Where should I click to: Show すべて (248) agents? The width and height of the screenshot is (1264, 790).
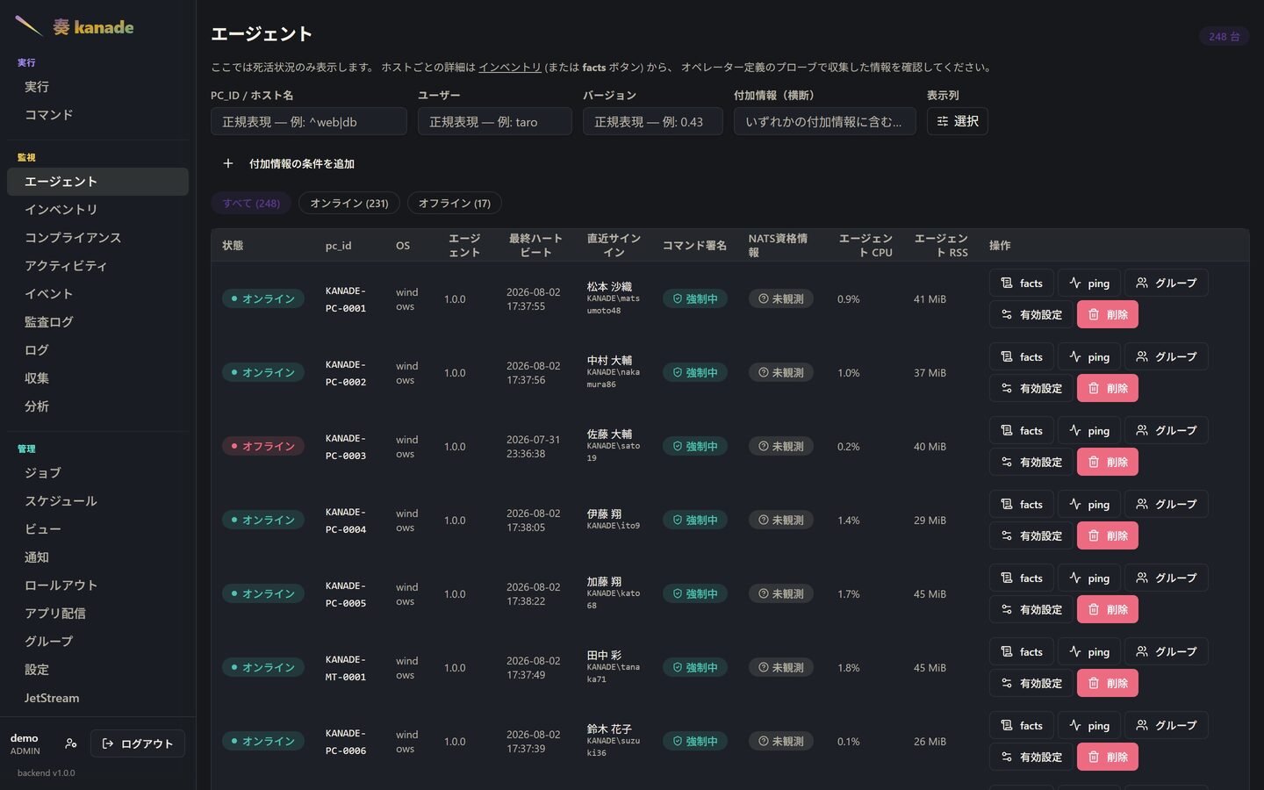coord(251,203)
